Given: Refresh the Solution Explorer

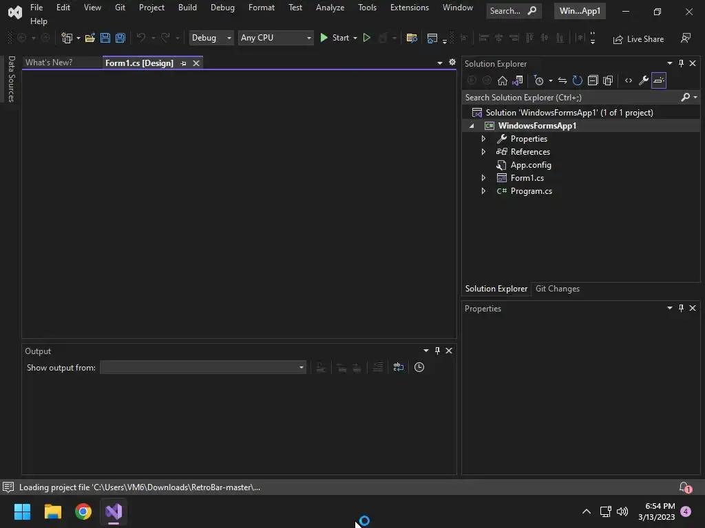Looking at the screenshot, I should pos(578,81).
